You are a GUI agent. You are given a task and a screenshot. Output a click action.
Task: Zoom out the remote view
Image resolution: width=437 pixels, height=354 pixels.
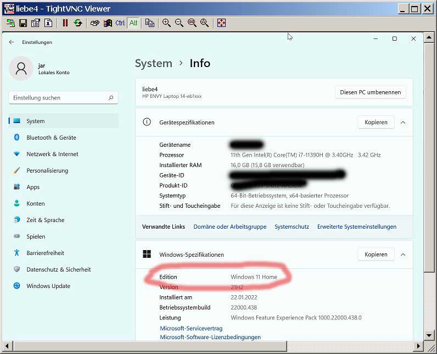point(179,23)
